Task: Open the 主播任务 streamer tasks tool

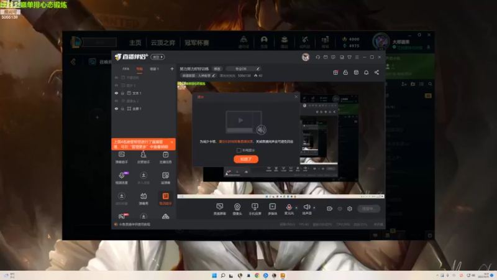Action: (165, 157)
